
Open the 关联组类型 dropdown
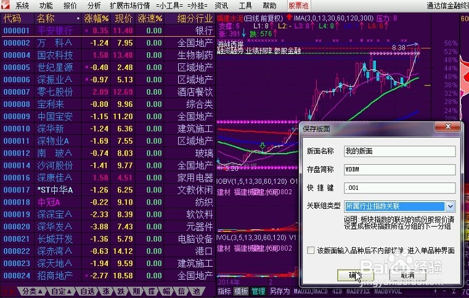450,206
